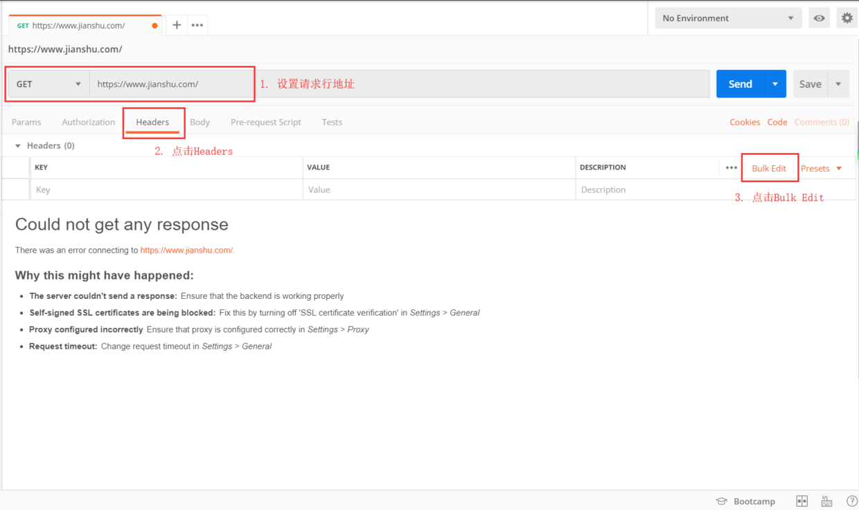Open the Pre-request Script tab
This screenshot has width=859, height=510.
[266, 122]
